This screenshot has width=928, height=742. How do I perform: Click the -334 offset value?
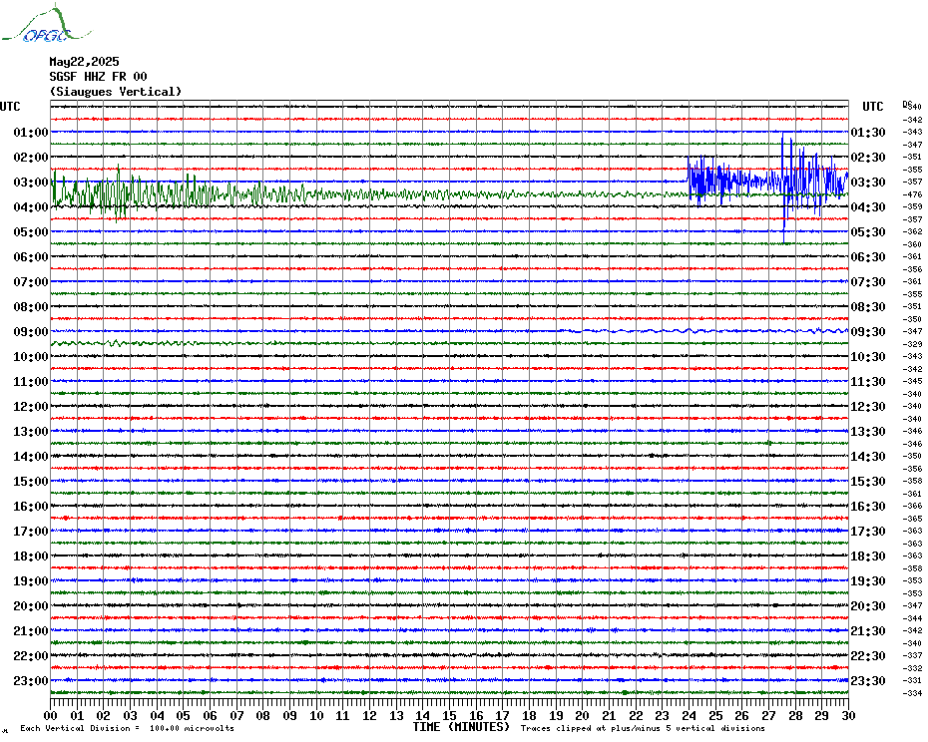pos(913,693)
